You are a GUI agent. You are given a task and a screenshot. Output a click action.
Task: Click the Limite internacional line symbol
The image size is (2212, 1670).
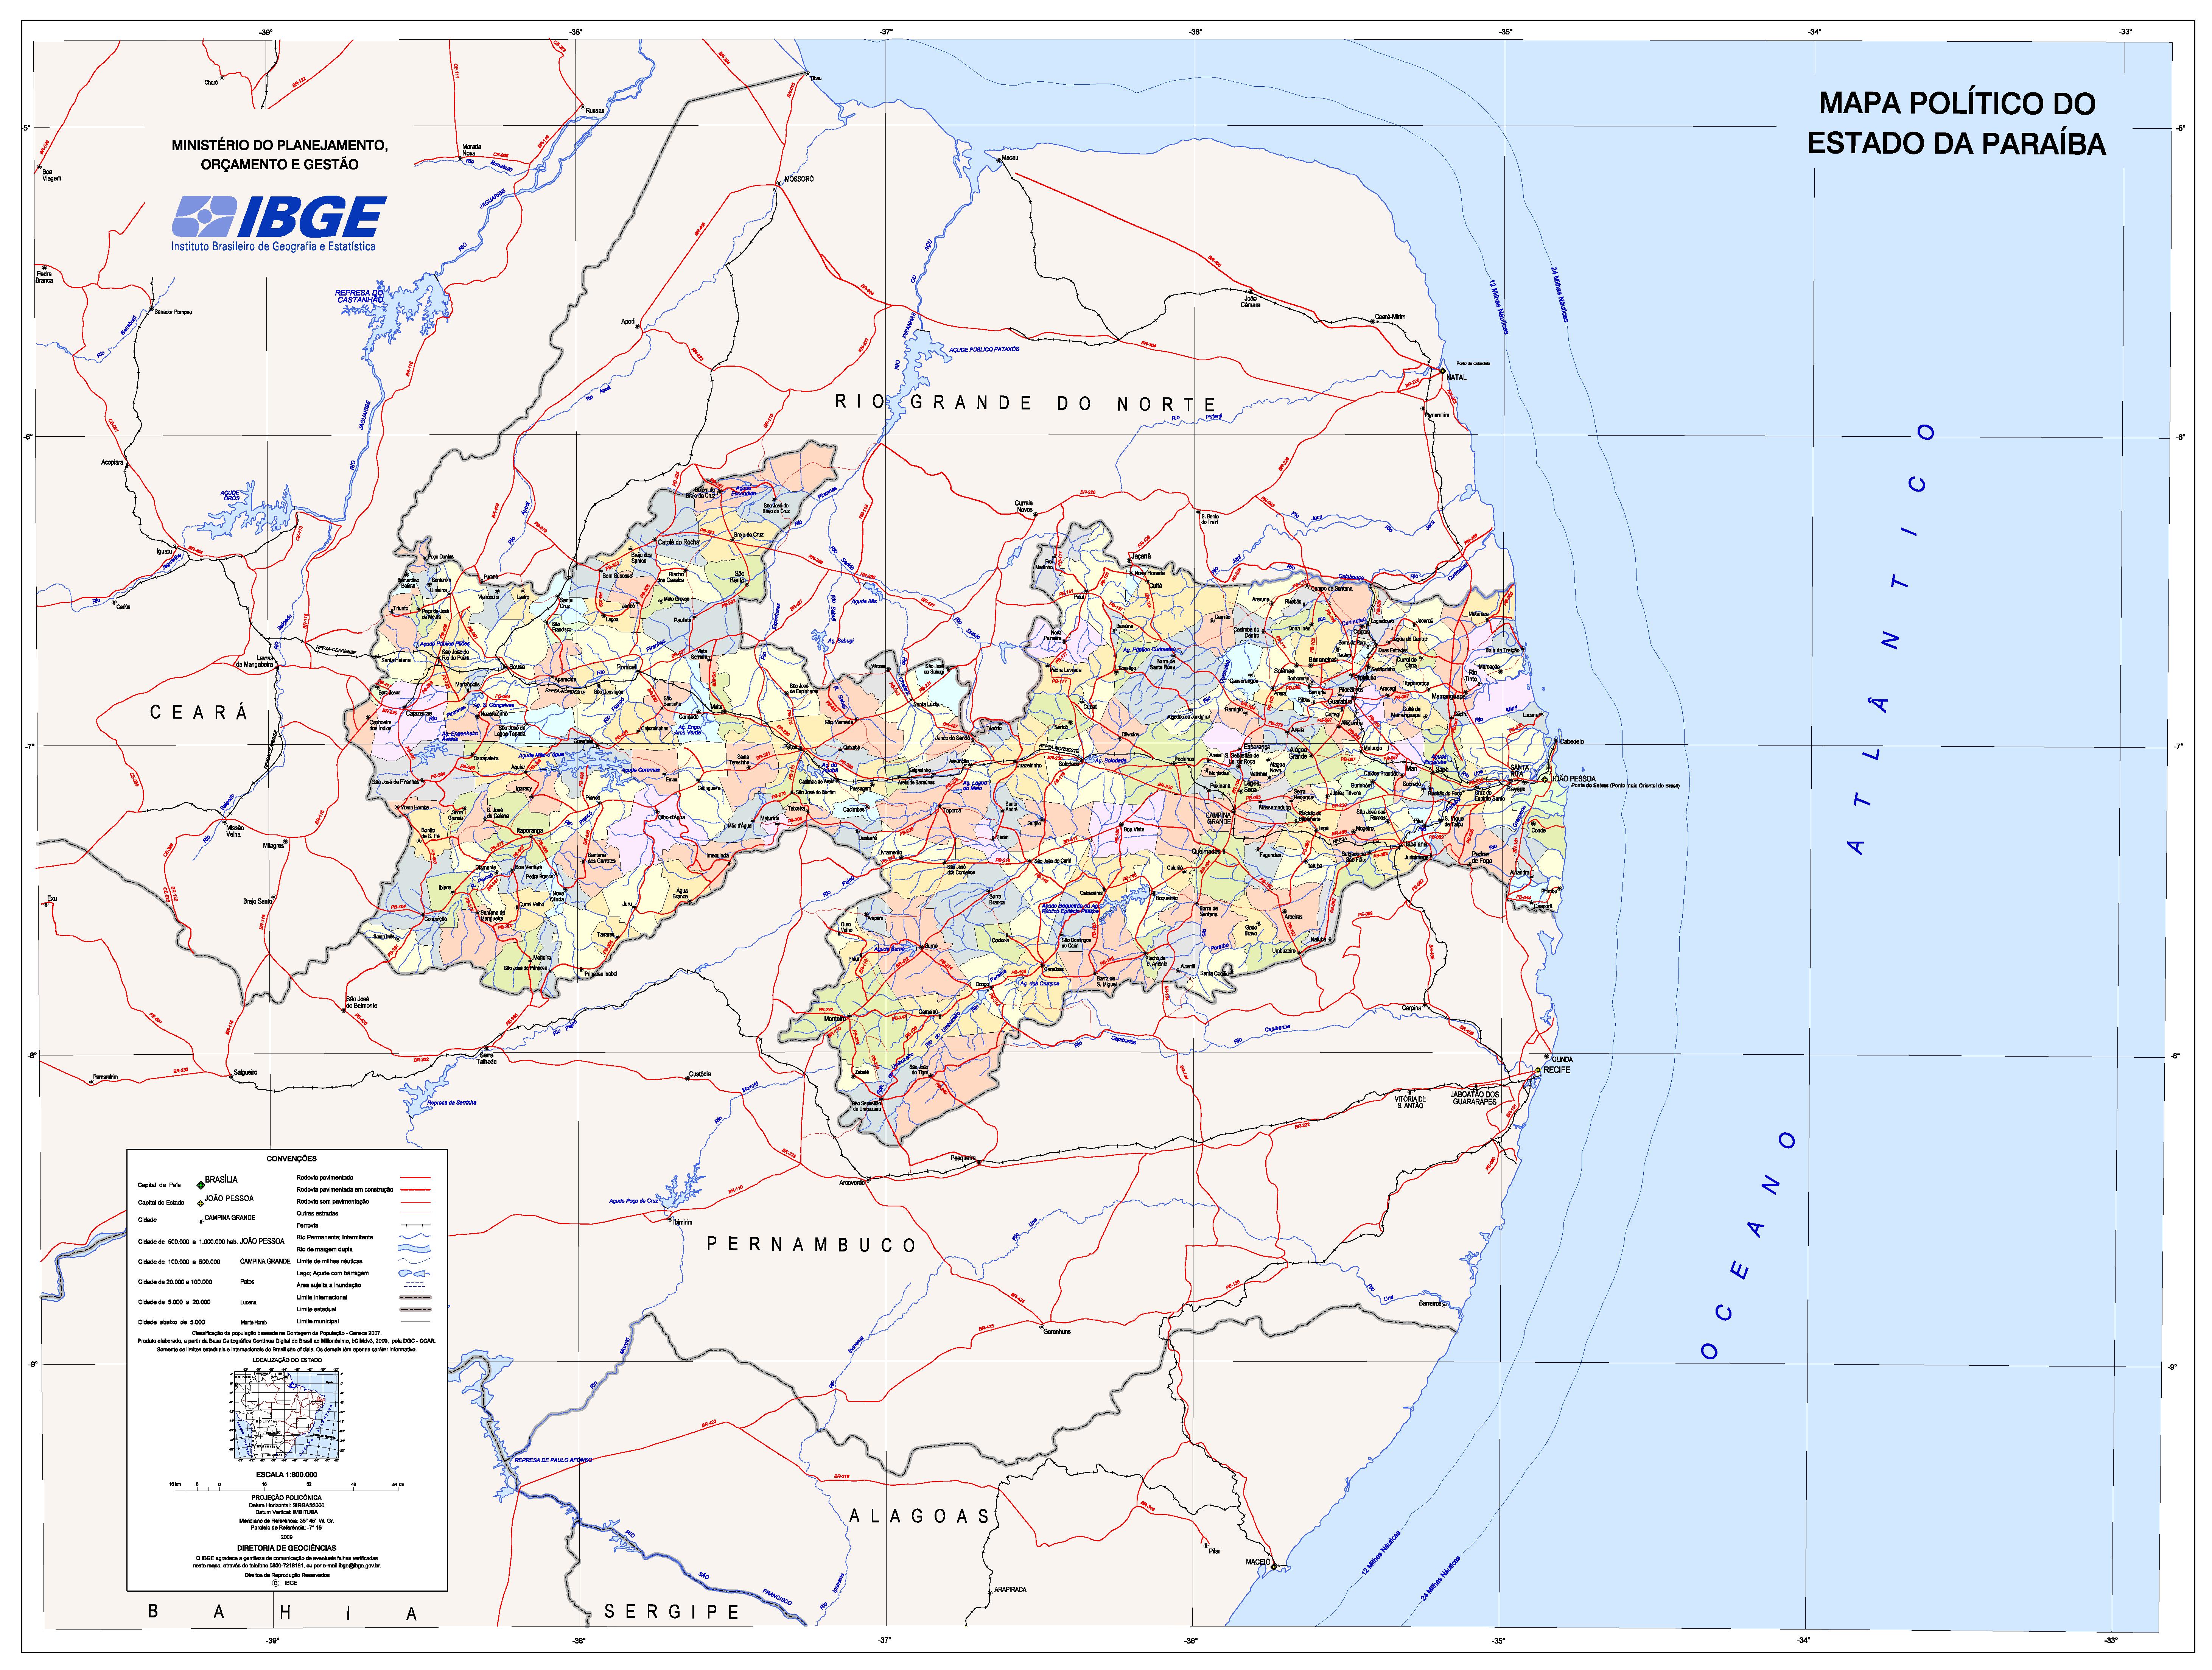(415, 1298)
